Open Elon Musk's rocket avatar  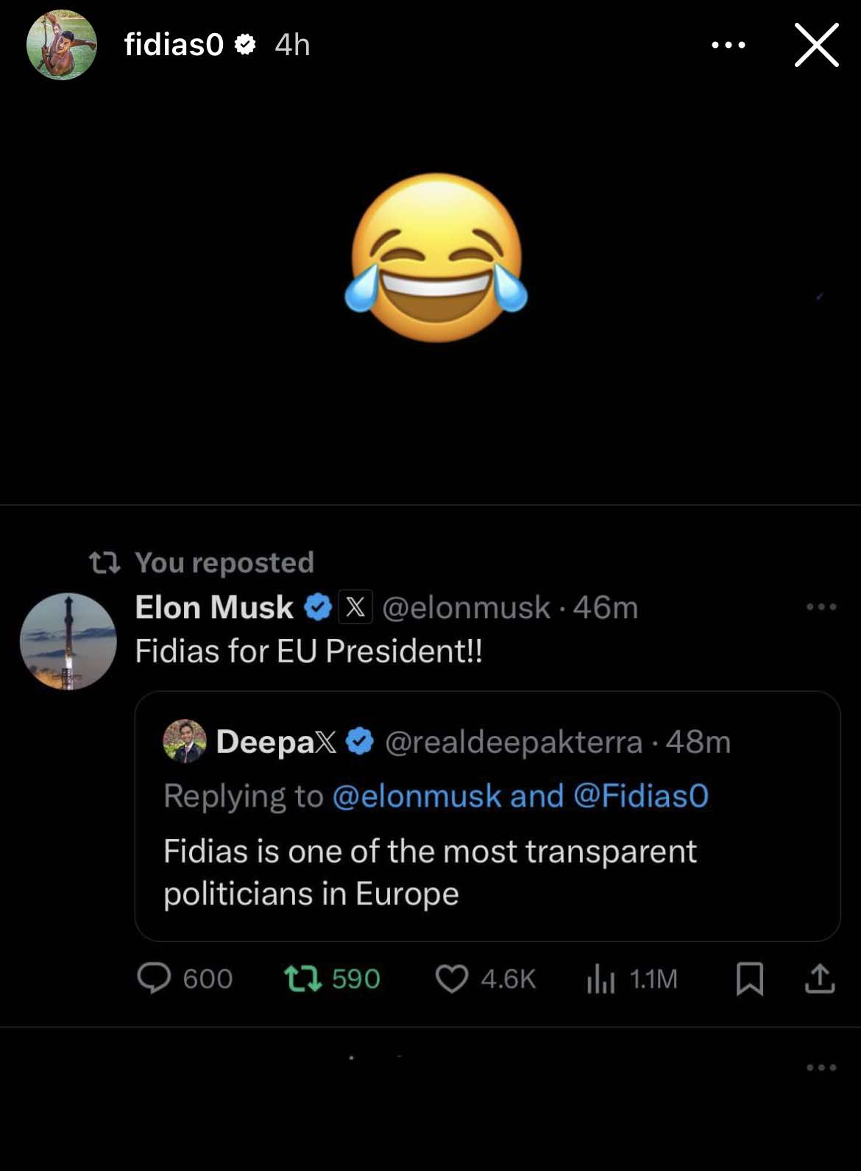click(68, 642)
